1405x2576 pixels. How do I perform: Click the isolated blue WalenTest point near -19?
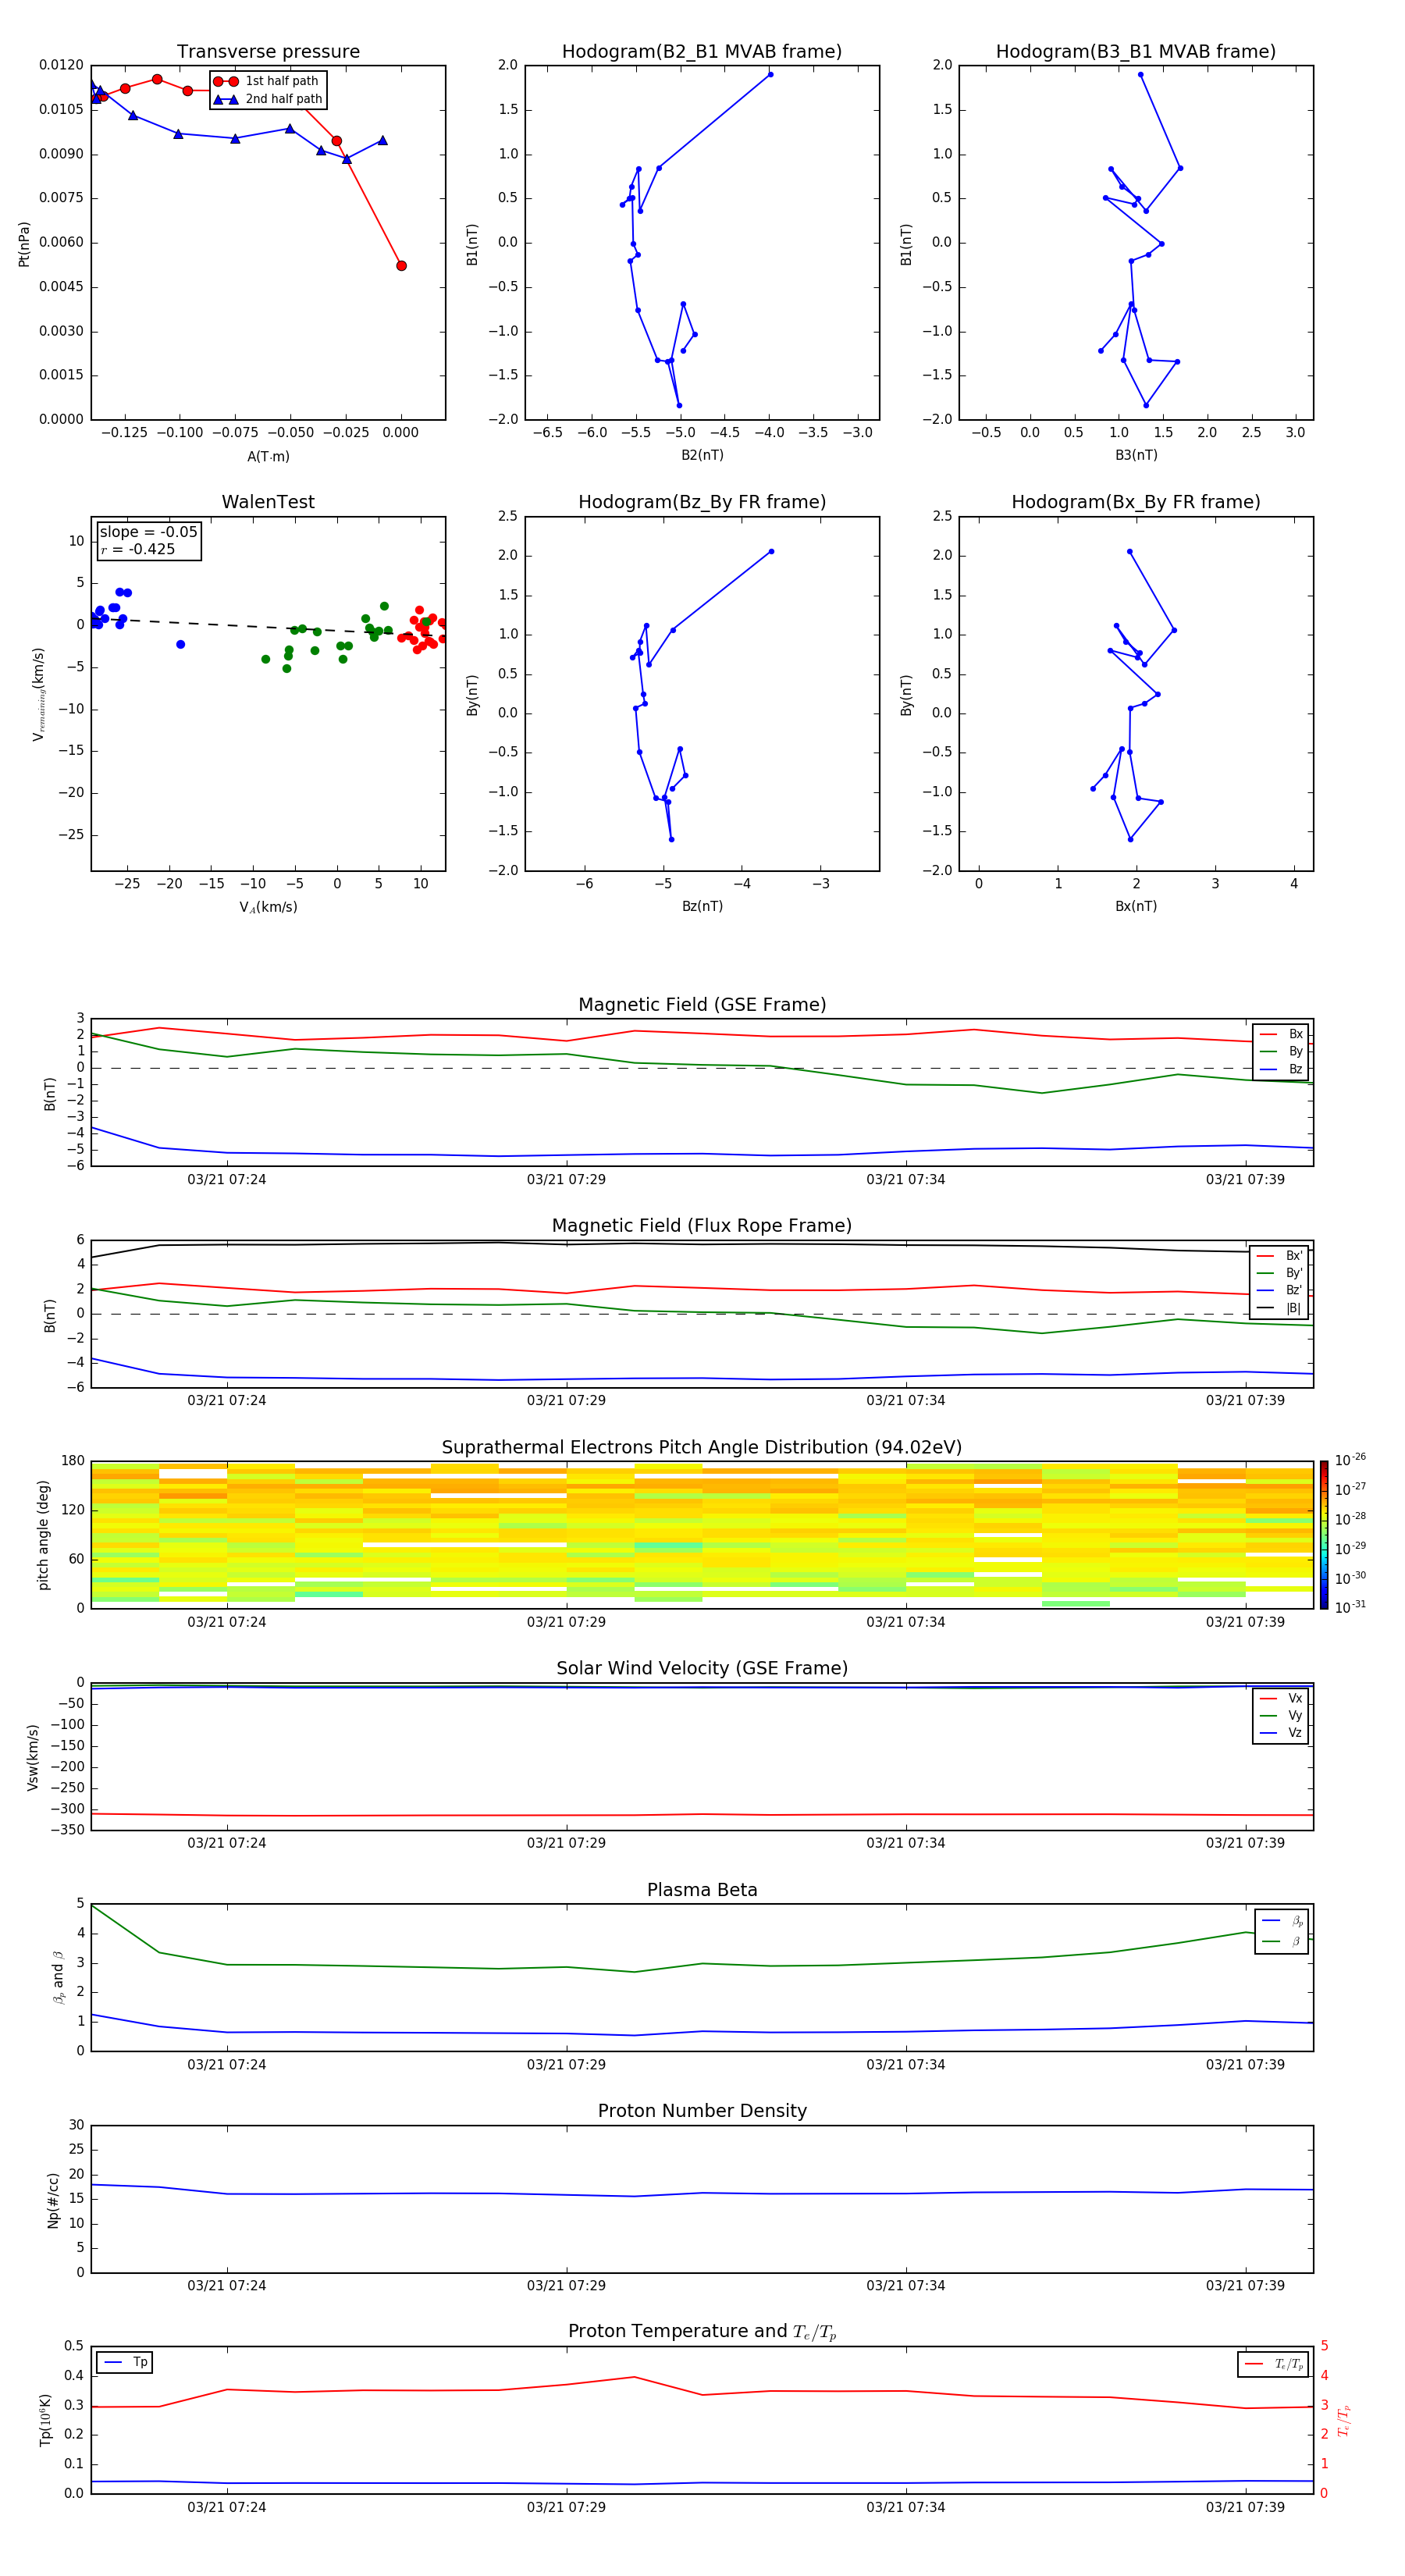coord(180,645)
